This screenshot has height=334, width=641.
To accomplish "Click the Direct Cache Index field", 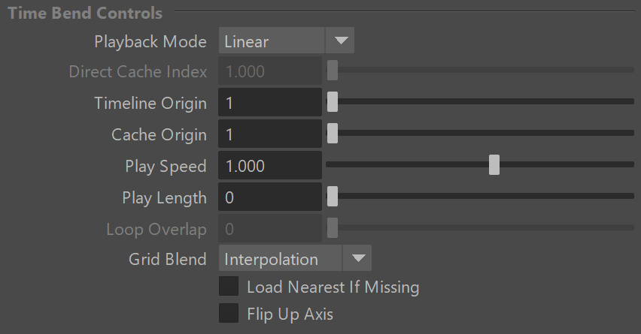I will tap(270, 71).
